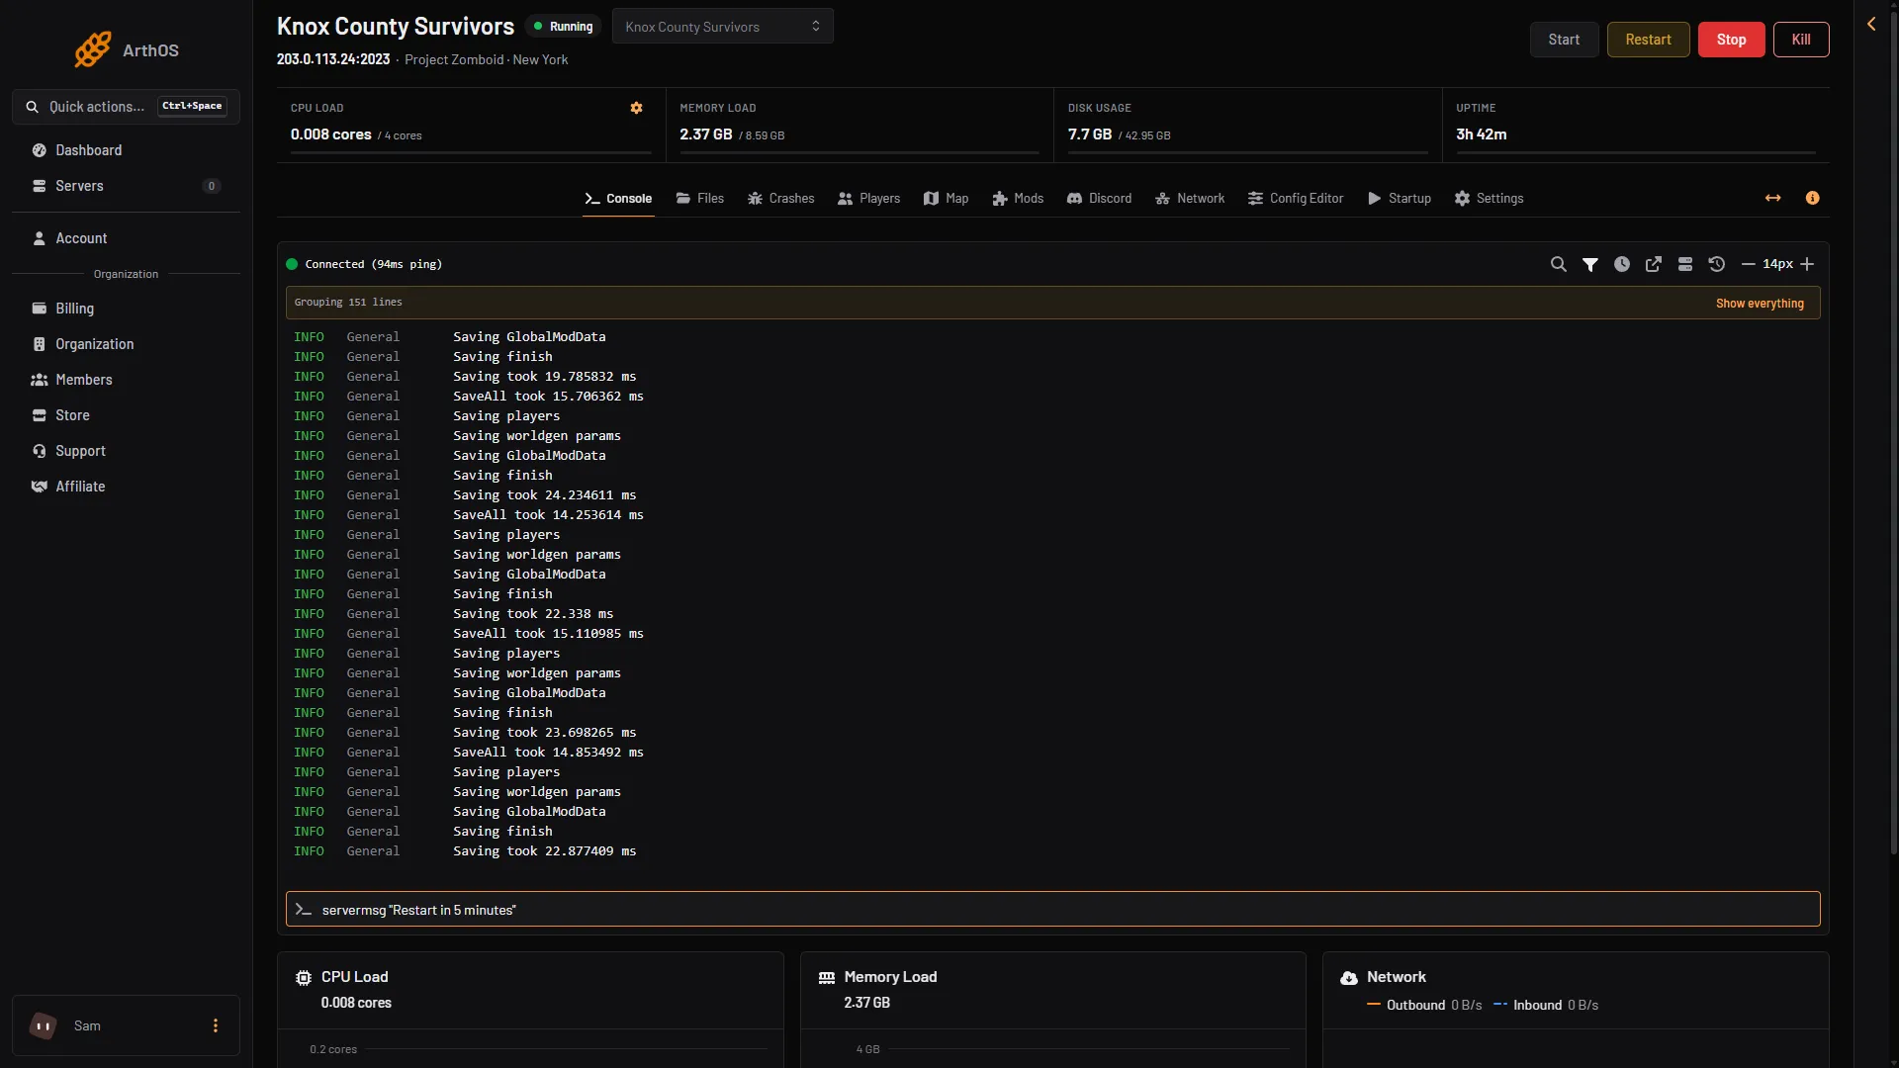
Task: Open Billing in the sidebar
Action: coord(126,309)
